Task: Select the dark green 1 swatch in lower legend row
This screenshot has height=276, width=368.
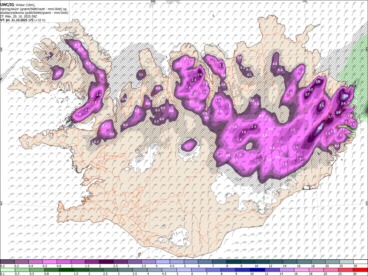Action: [66, 270]
